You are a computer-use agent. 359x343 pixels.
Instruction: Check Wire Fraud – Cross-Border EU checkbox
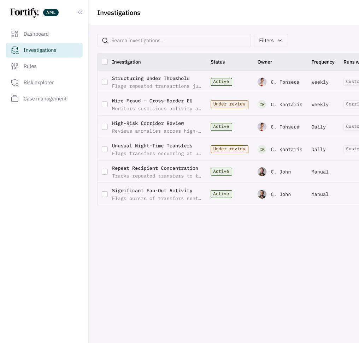point(105,104)
